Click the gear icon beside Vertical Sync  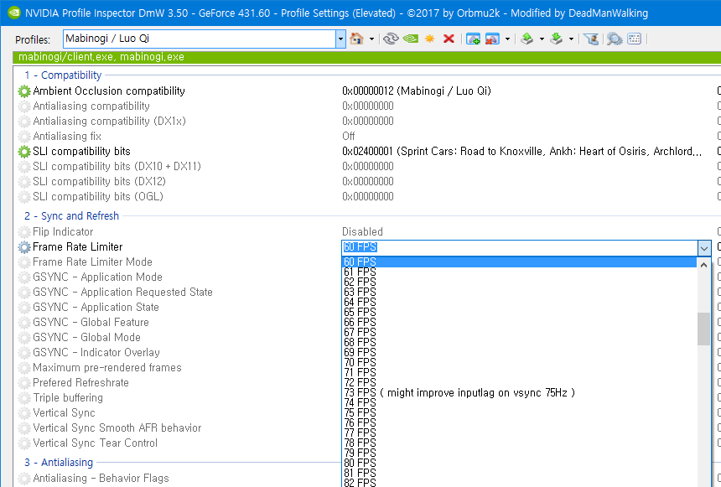pos(24,413)
